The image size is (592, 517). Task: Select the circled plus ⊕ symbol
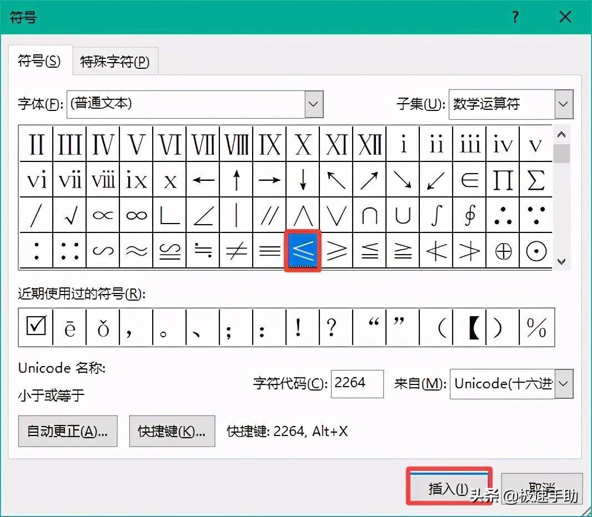click(503, 251)
